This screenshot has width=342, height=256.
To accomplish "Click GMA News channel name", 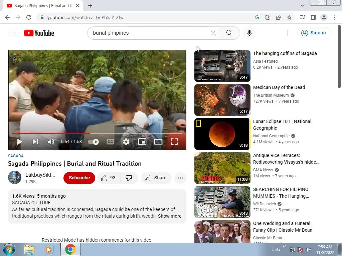I will [x=263, y=170].
